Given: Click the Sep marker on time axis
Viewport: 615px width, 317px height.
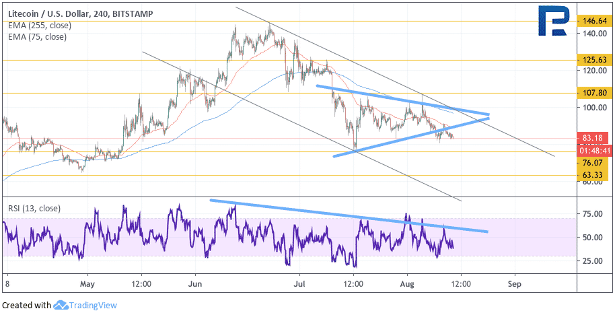Looking at the screenshot, I should pyautogui.click(x=514, y=285).
